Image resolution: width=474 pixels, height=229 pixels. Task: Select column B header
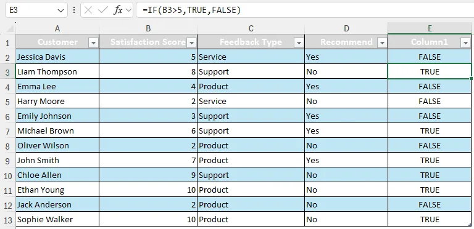148,28
